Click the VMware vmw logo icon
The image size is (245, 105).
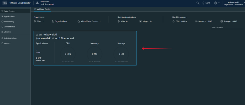(5, 3)
